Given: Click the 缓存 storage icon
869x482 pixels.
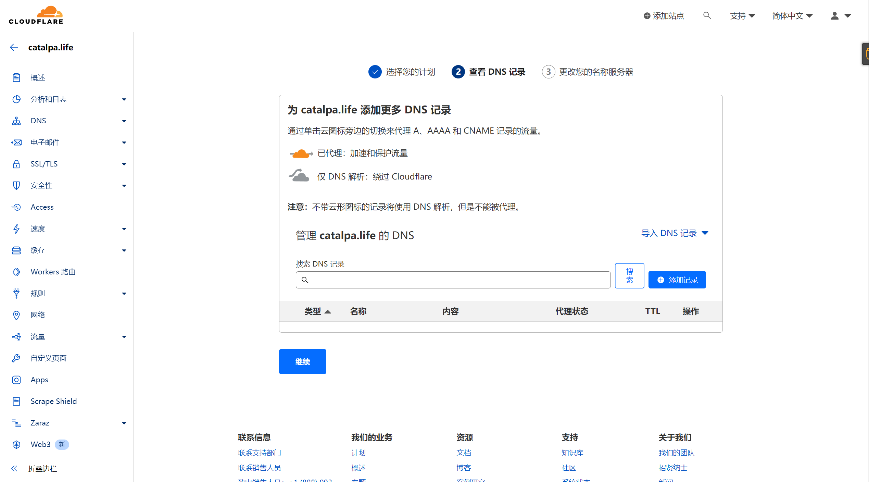Looking at the screenshot, I should click(16, 250).
